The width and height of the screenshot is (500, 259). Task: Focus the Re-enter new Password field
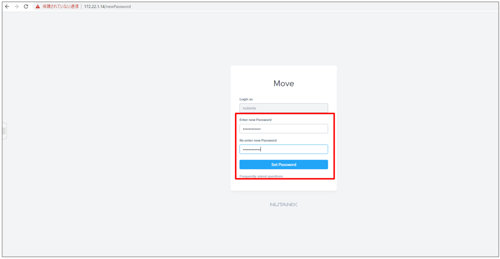284,149
